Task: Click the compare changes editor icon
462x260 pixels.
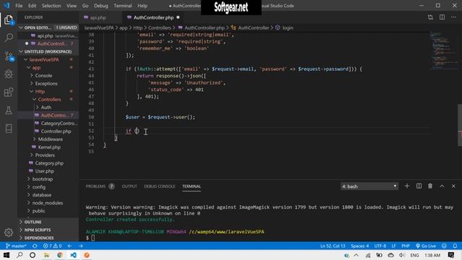Action: (430, 17)
